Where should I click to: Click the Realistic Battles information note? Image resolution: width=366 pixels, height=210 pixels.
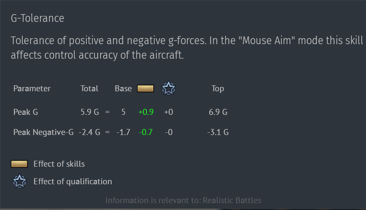pos(183,200)
